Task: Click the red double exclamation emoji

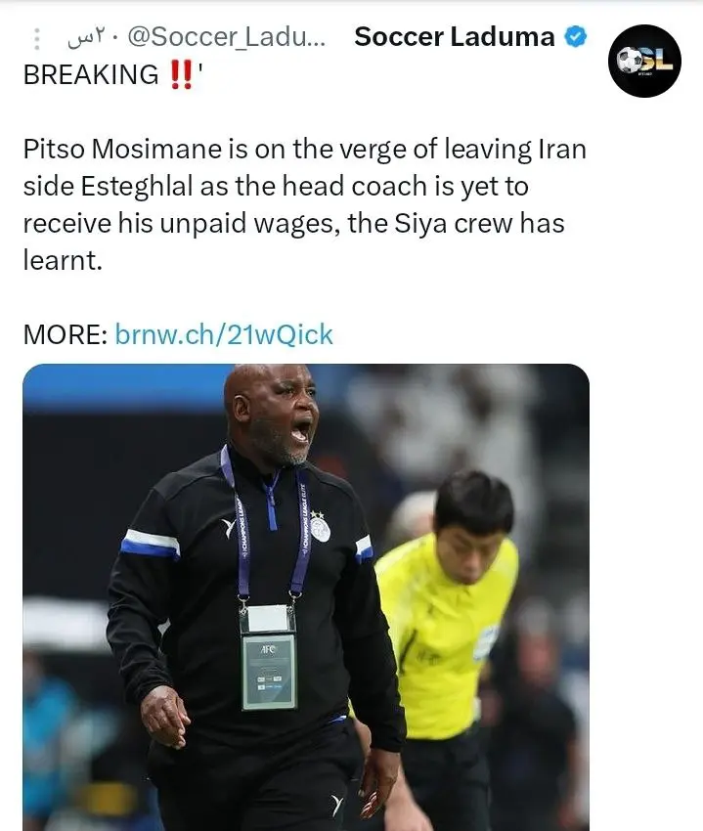Action: [181, 74]
